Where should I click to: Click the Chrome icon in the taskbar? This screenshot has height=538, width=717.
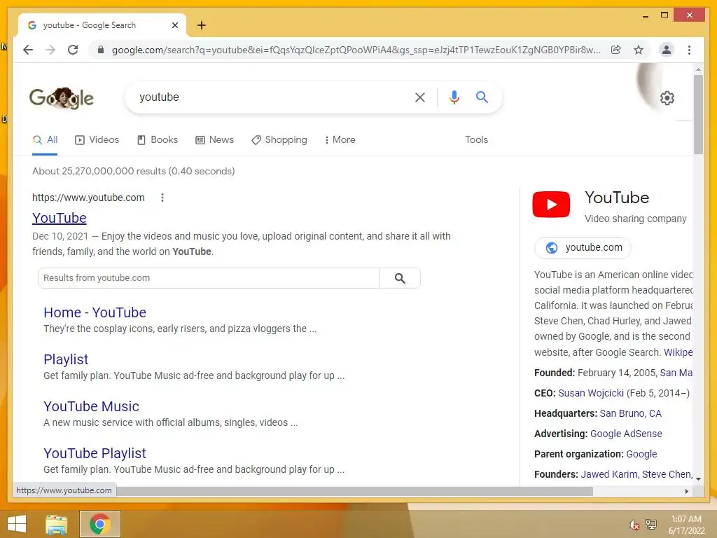click(100, 524)
